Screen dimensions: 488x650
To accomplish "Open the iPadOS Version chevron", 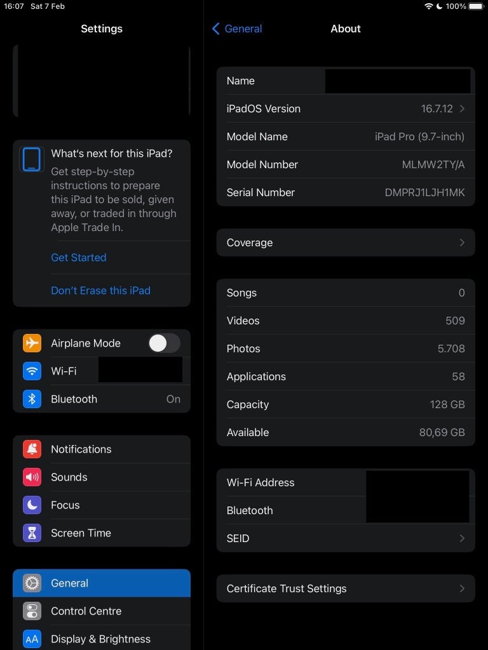I will (462, 109).
